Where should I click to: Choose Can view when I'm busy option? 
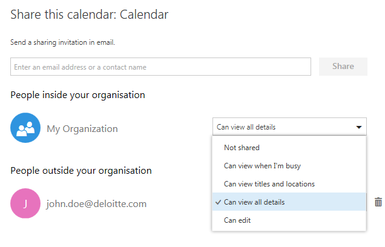[262, 166]
